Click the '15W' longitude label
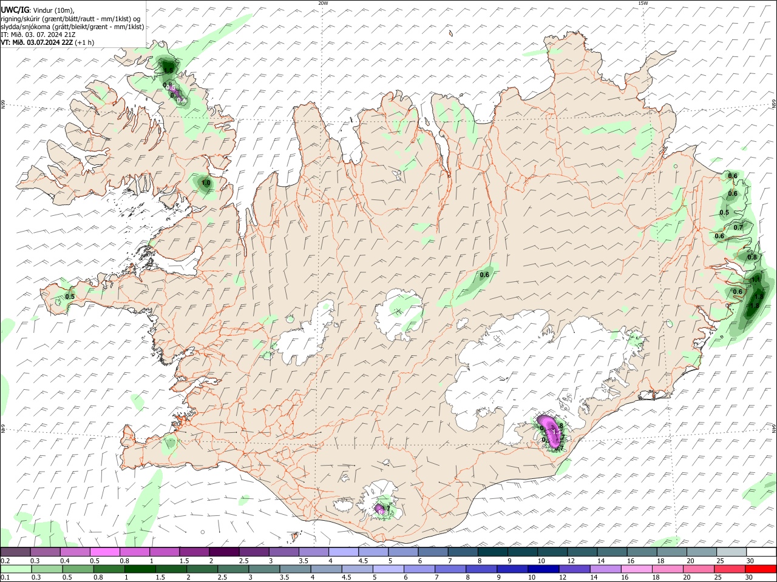The height and width of the screenshot is (582, 777). pyautogui.click(x=643, y=2)
